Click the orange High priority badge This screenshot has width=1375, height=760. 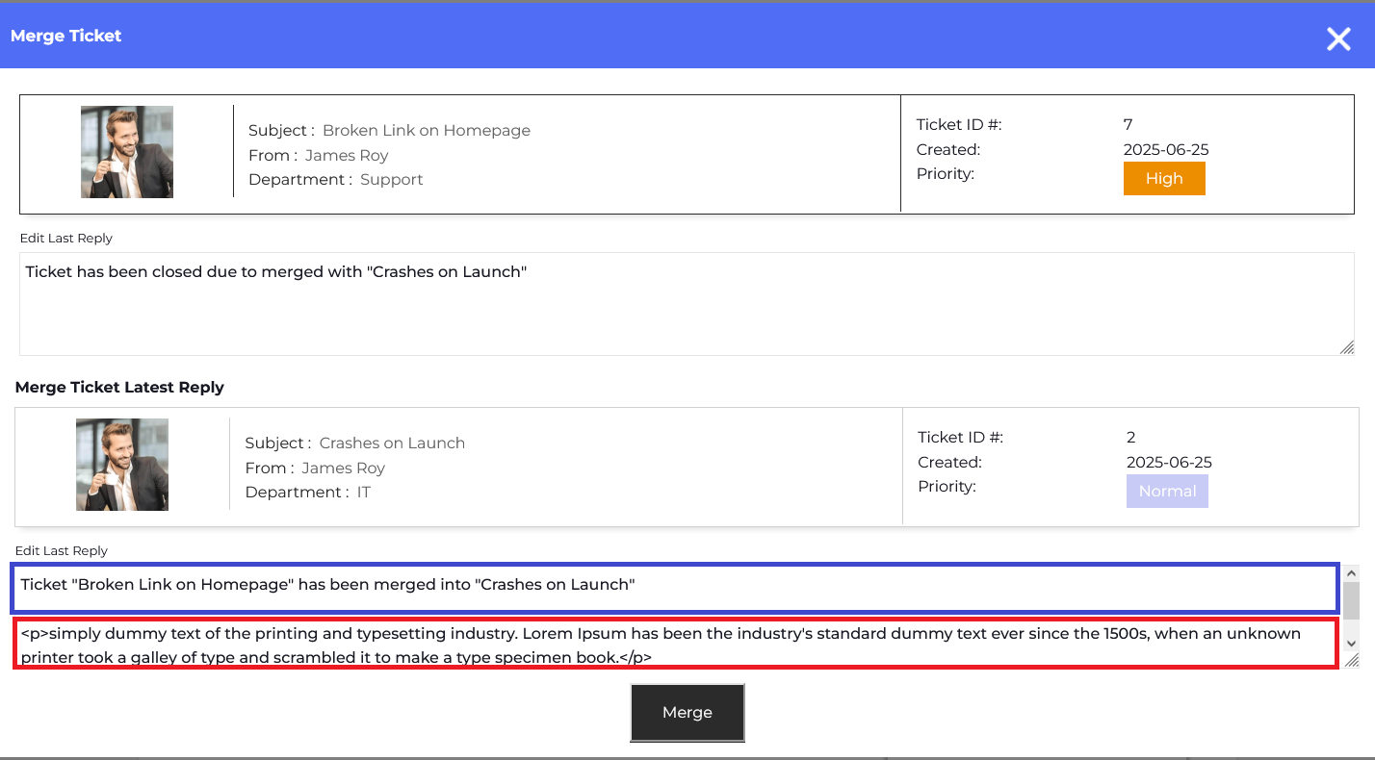[x=1163, y=179]
